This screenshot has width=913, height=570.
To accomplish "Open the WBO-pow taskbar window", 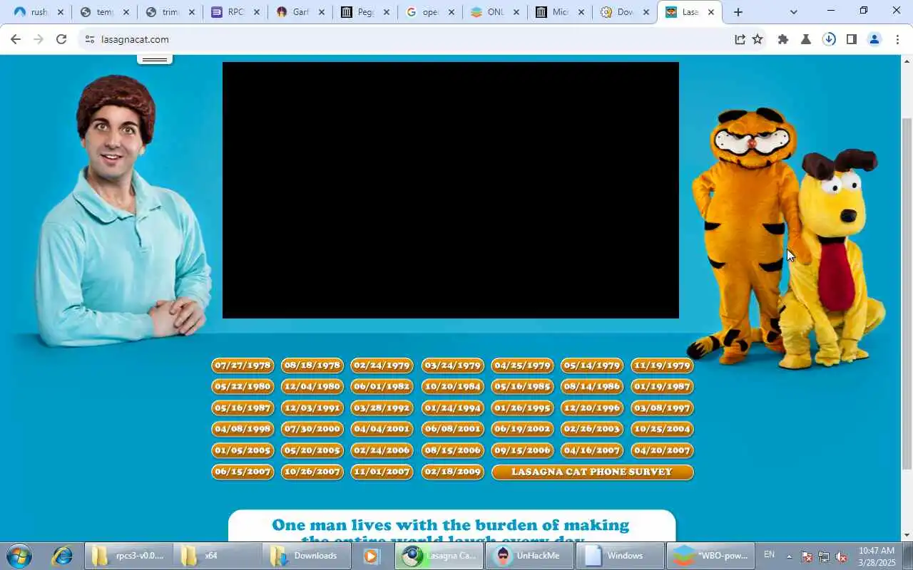I will pyautogui.click(x=709, y=556).
